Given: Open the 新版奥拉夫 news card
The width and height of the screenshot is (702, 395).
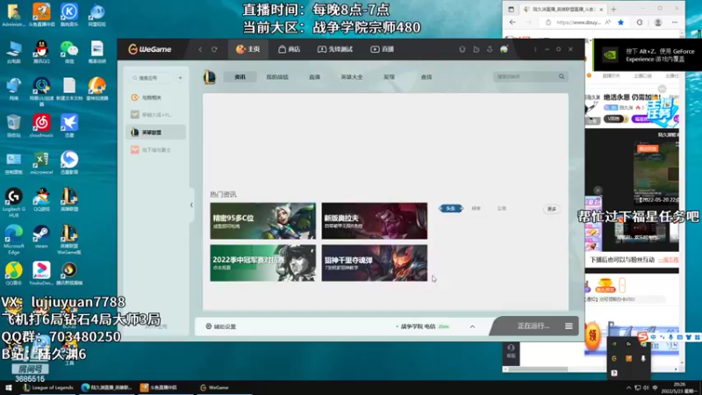Looking at the screenshot, I should pyautogui.click(x=375, y=221).
